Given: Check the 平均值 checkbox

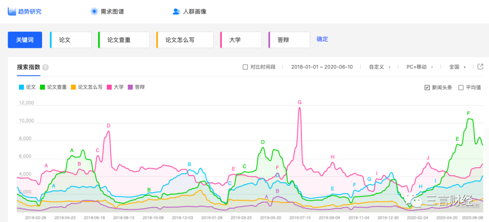Looking at the screenshot, I should coord(461,88).
